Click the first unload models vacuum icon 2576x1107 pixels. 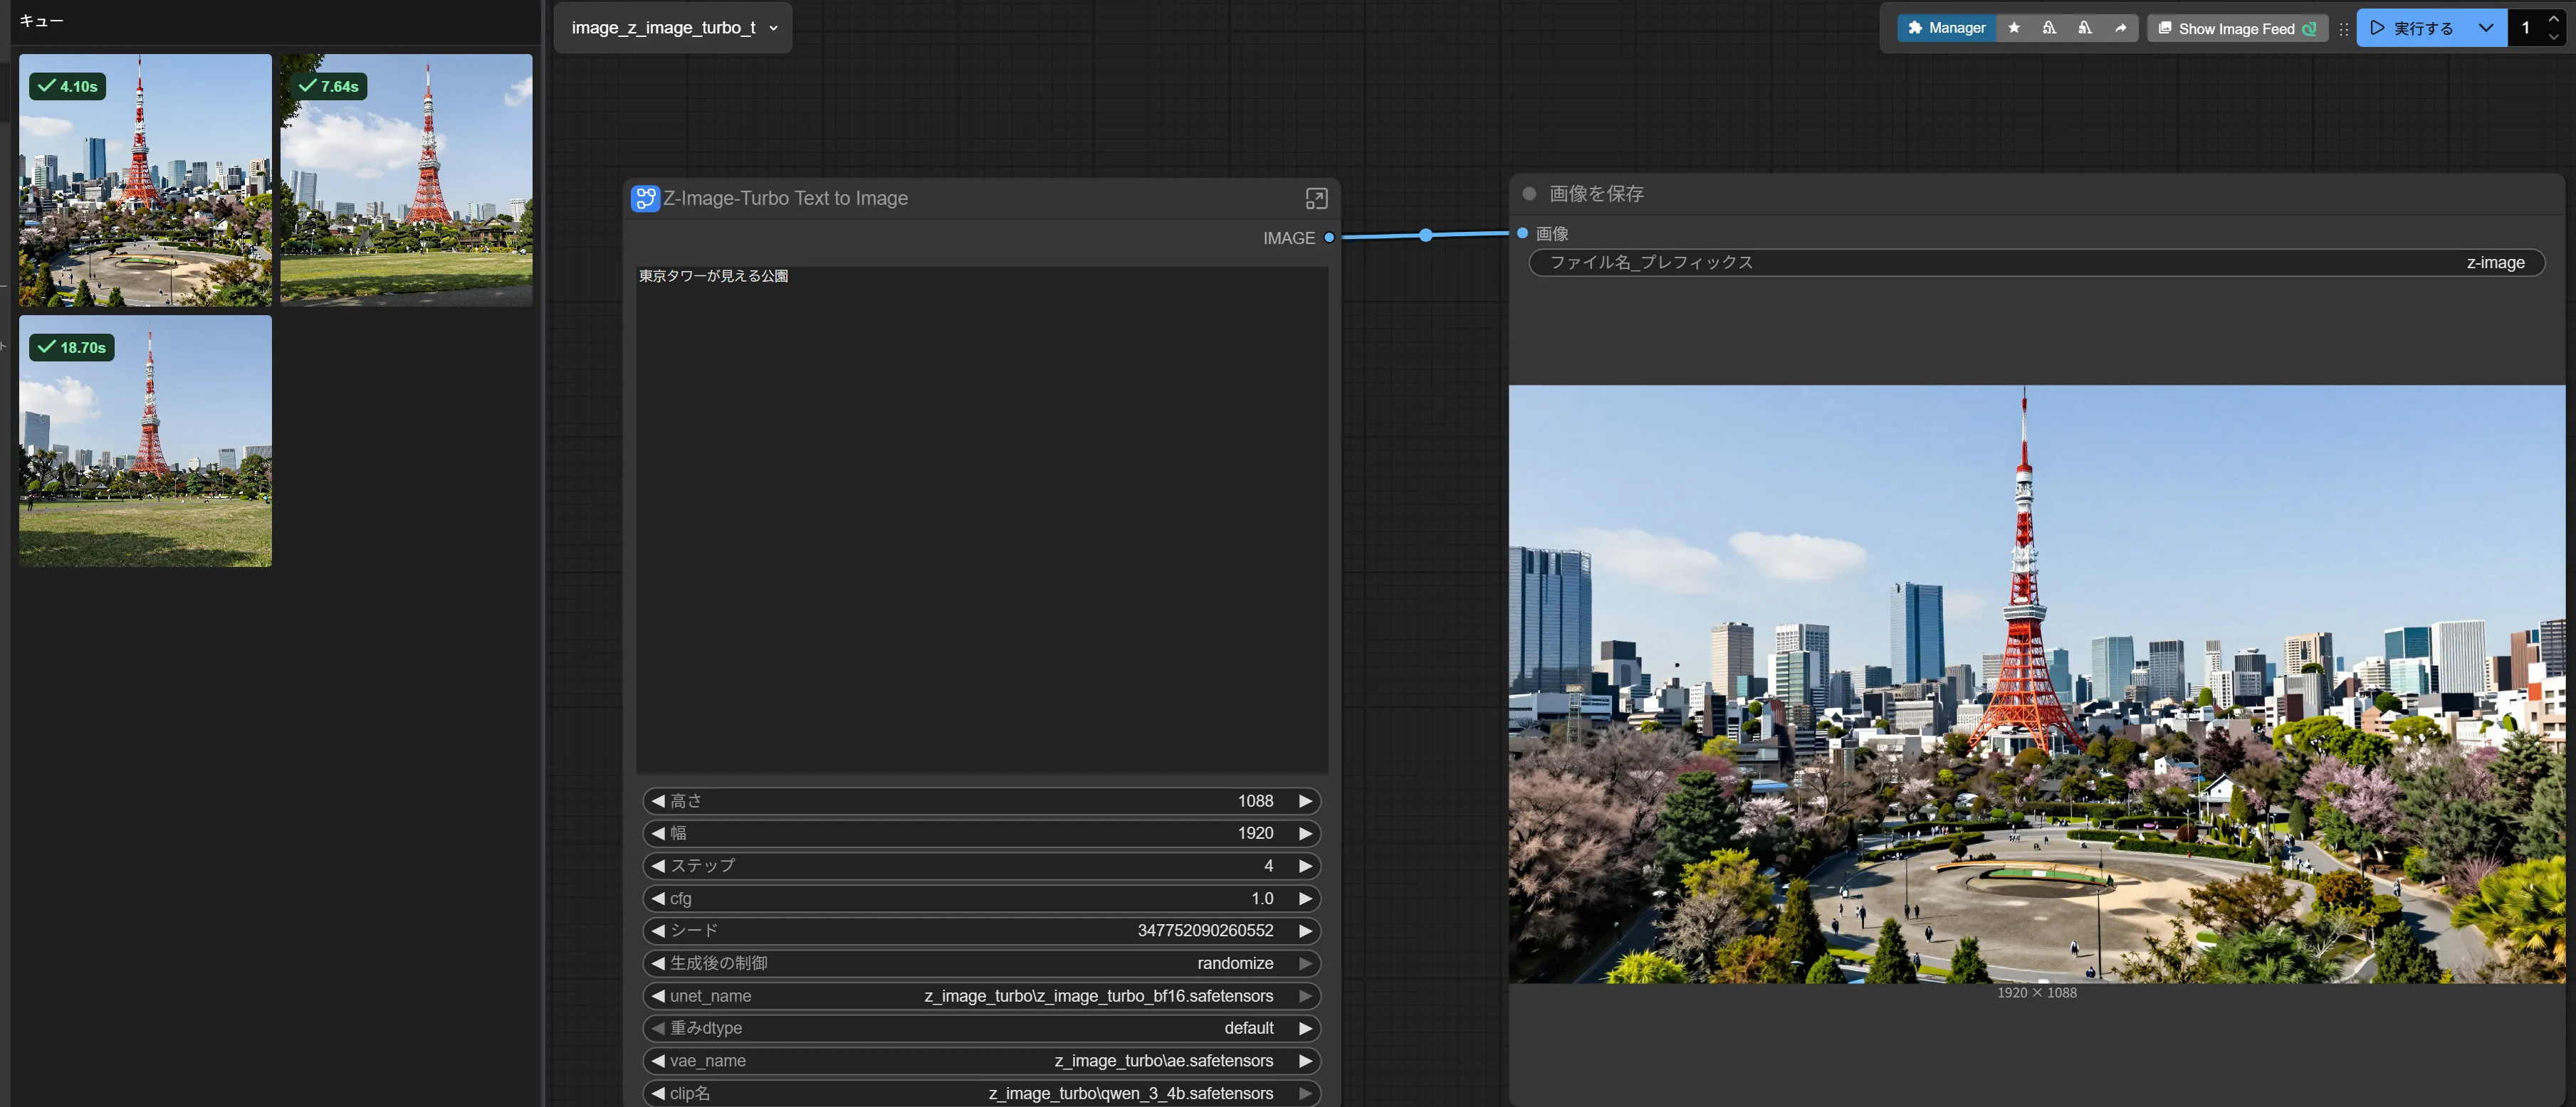[x=2049, y=28]
